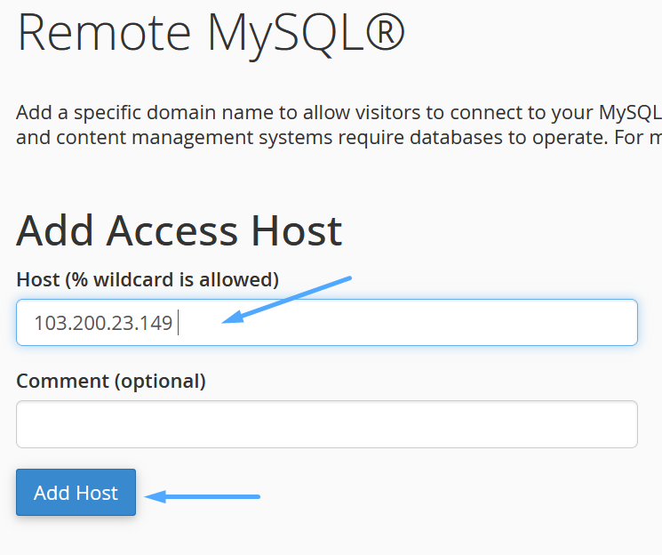Click the IP address 103.200.23.149 text
The height and width of the screenshot is (555, 662).
[103, 323]
